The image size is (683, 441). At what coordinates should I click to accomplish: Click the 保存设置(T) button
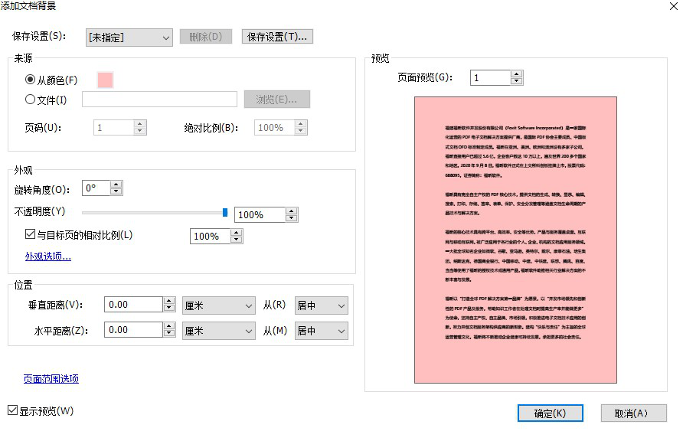277,37
